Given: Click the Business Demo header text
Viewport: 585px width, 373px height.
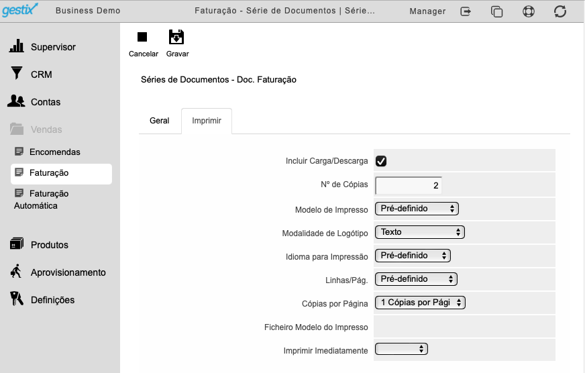Looking at the screenshot, I should [88, 11].
